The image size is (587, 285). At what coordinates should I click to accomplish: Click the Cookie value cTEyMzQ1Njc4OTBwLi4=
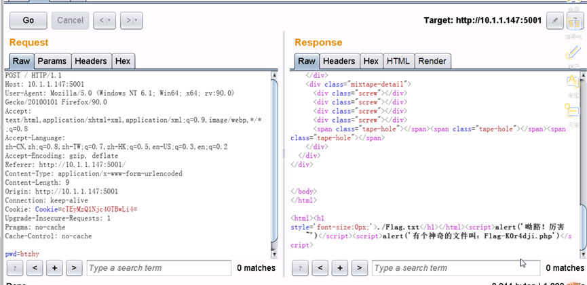pyautogui.click(x=100, y=210)
